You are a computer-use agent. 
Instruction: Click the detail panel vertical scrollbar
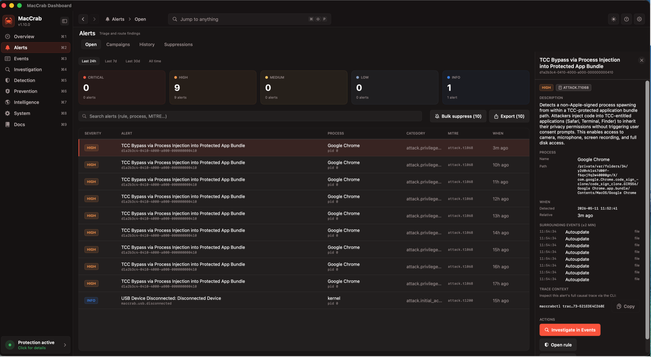647,210
